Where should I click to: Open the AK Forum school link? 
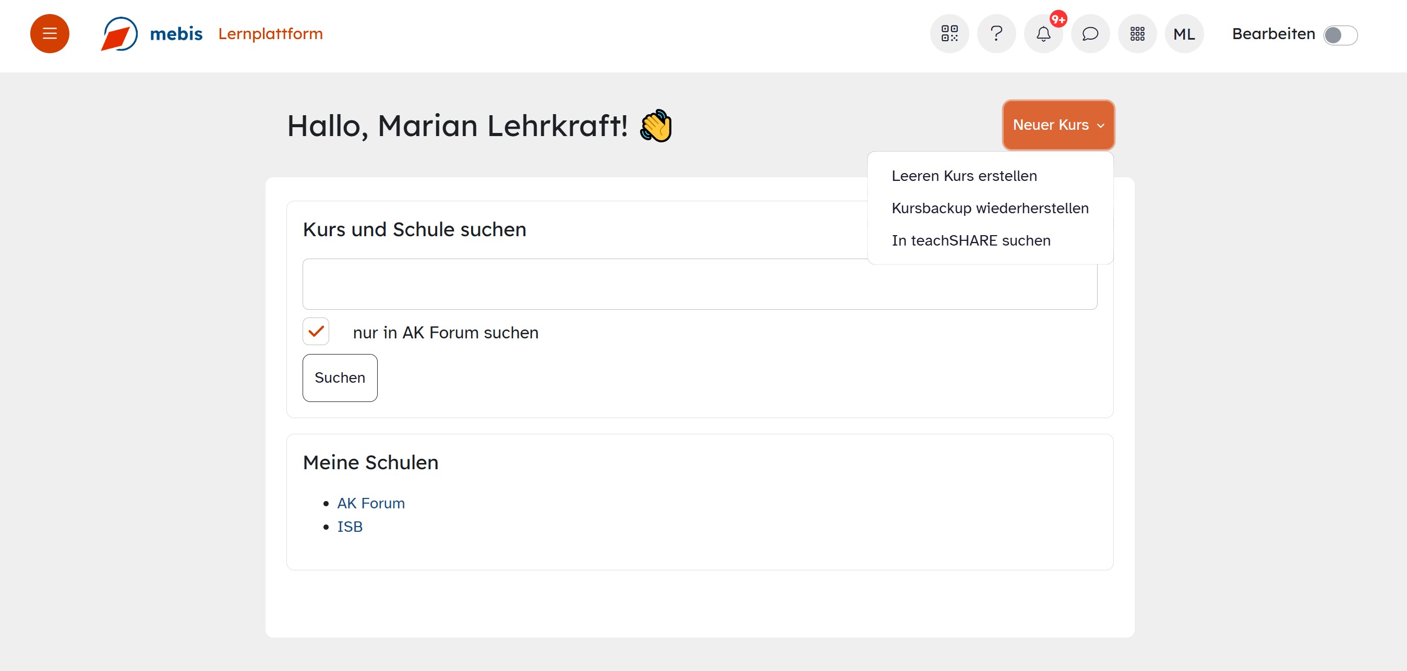click(371, 503)
